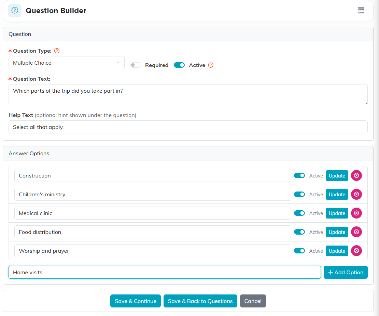Toggle Active switch for Food distribution option

(299, 232)
